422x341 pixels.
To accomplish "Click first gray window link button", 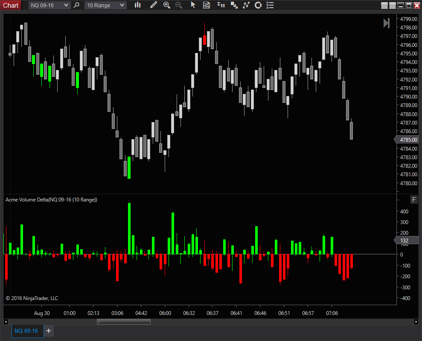I will [x=384, y=6].
